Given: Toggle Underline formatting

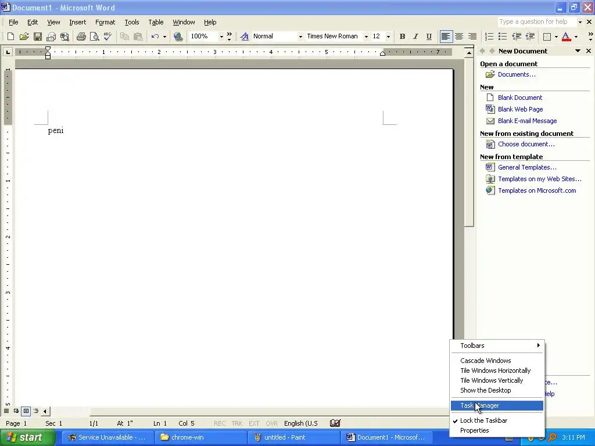Looking at the screenshot, I should [x=429, y=37].
